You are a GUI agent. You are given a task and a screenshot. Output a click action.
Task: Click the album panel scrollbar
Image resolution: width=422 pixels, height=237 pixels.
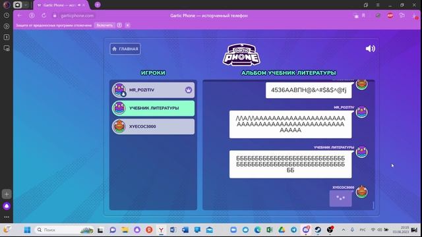pos(373,205)
